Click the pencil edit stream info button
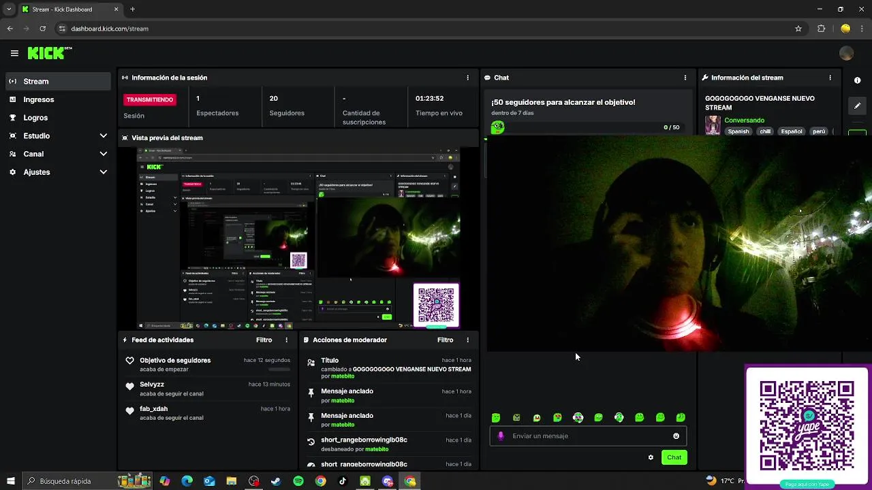The height and width of the screenshot is (490, 872). [857, 105]
